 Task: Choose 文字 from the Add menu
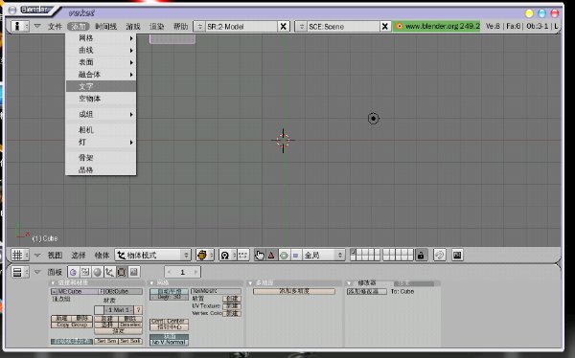[x=101, y=86]
